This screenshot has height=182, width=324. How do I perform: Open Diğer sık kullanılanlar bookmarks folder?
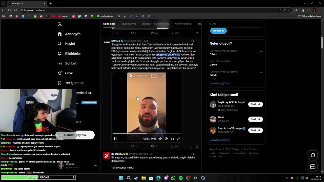(309, 16)
